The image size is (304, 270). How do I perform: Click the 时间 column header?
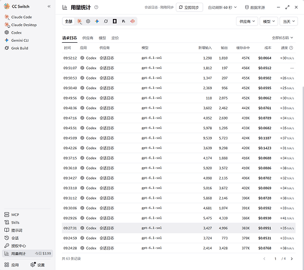pyautogui.click(x=67, y=48)
